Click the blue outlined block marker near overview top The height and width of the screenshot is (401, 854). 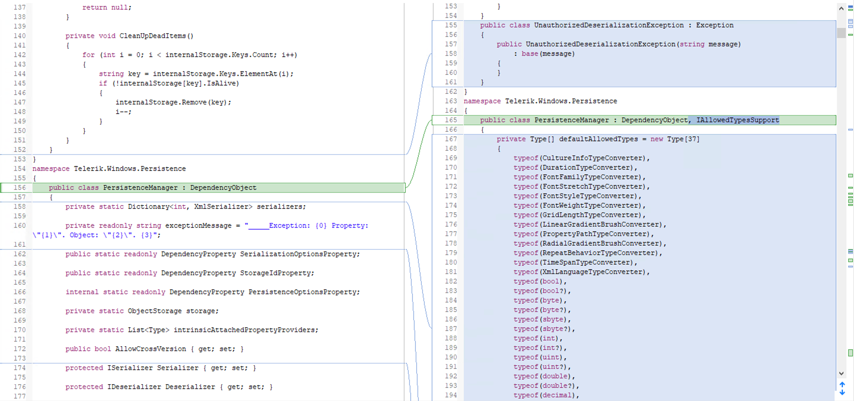click(x=850, y=22)
